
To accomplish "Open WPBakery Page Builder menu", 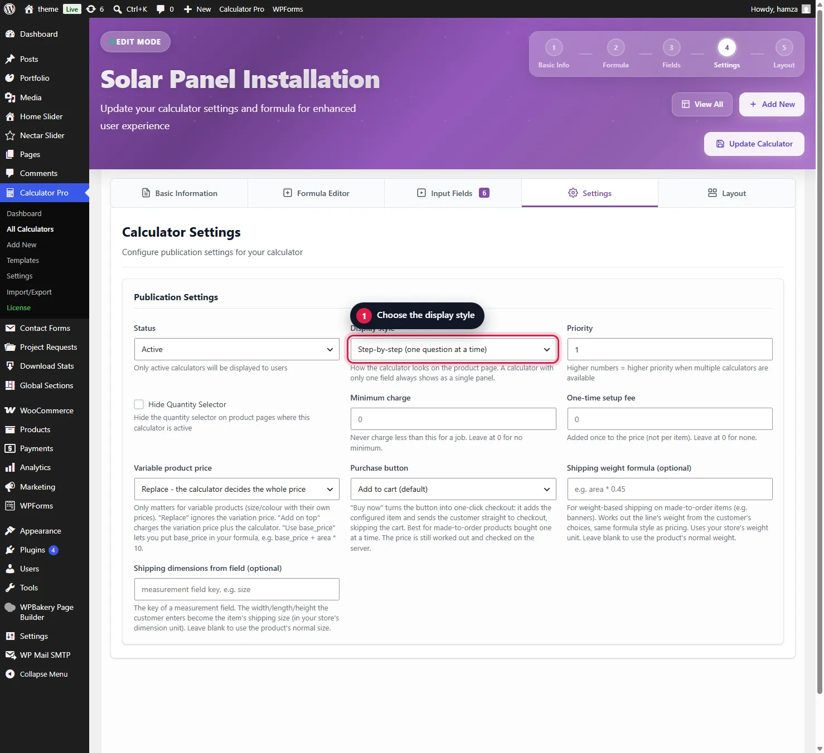I will pos(45,612).
